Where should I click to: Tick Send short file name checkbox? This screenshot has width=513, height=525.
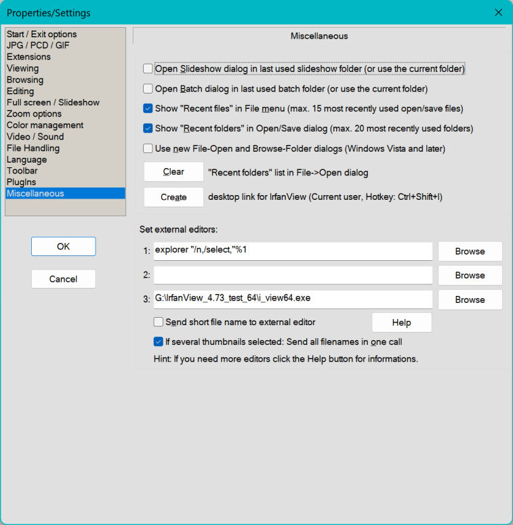pos(159,322)
